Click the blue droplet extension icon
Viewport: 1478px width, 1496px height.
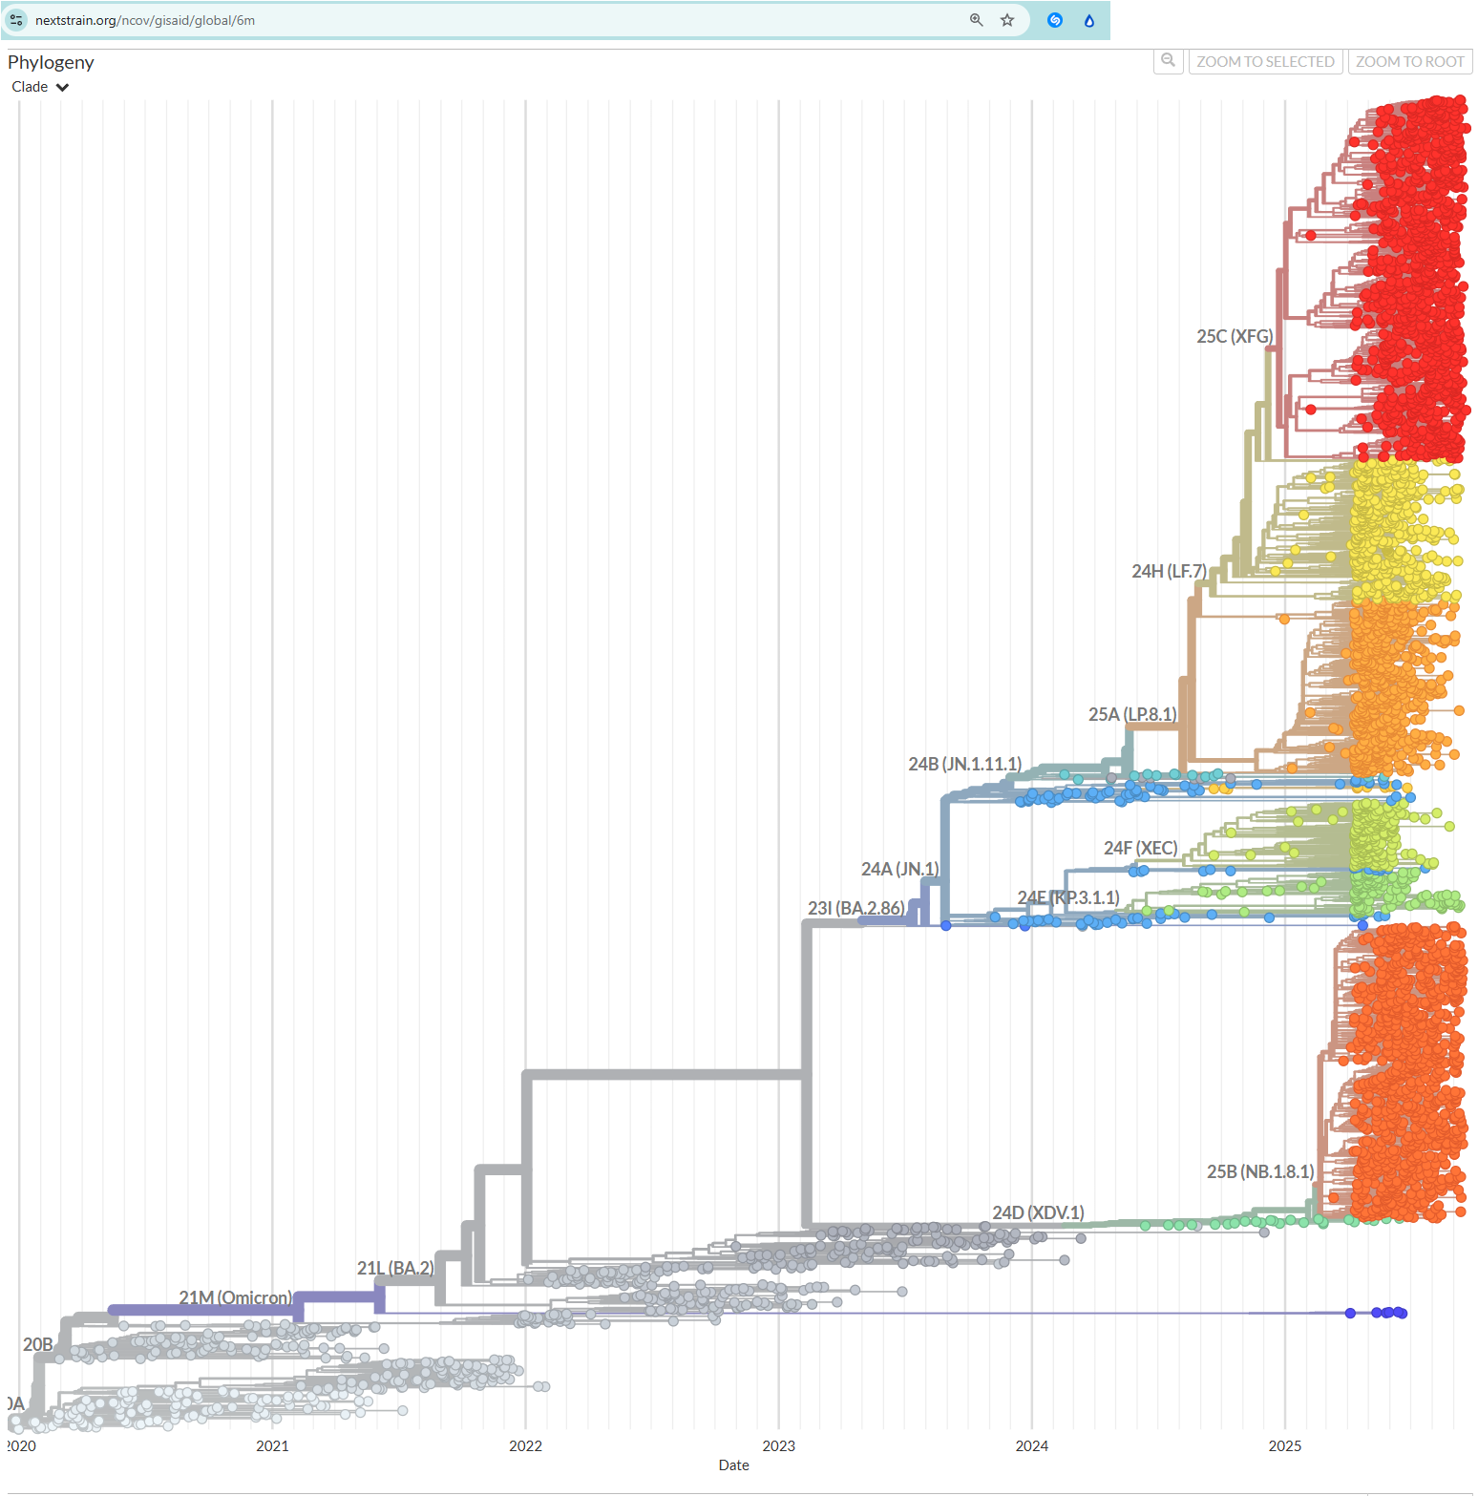[1088, 20]
